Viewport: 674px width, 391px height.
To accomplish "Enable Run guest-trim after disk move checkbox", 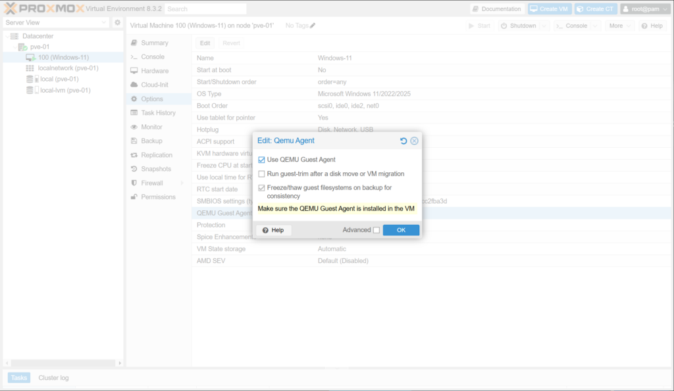I will (262, 174).
